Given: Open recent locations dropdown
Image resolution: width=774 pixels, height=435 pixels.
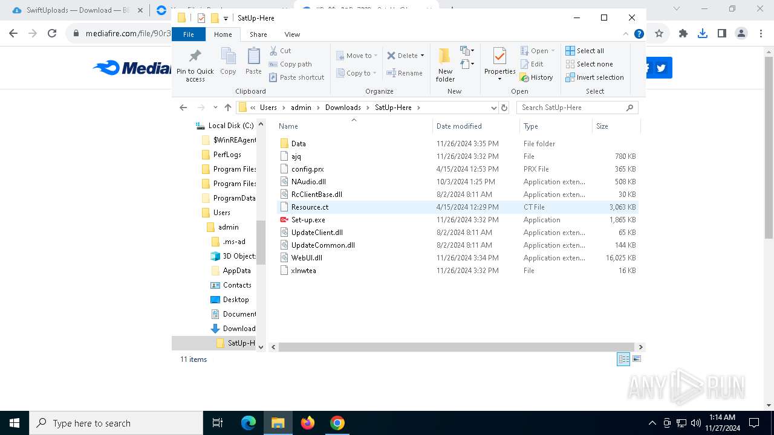Looking at the screenshot, I should point(215,108).
